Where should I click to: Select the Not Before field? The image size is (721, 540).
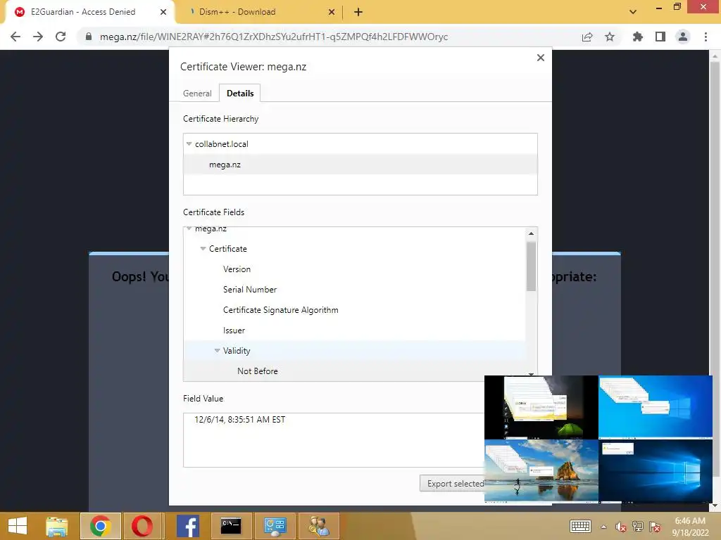pos(355,371)
